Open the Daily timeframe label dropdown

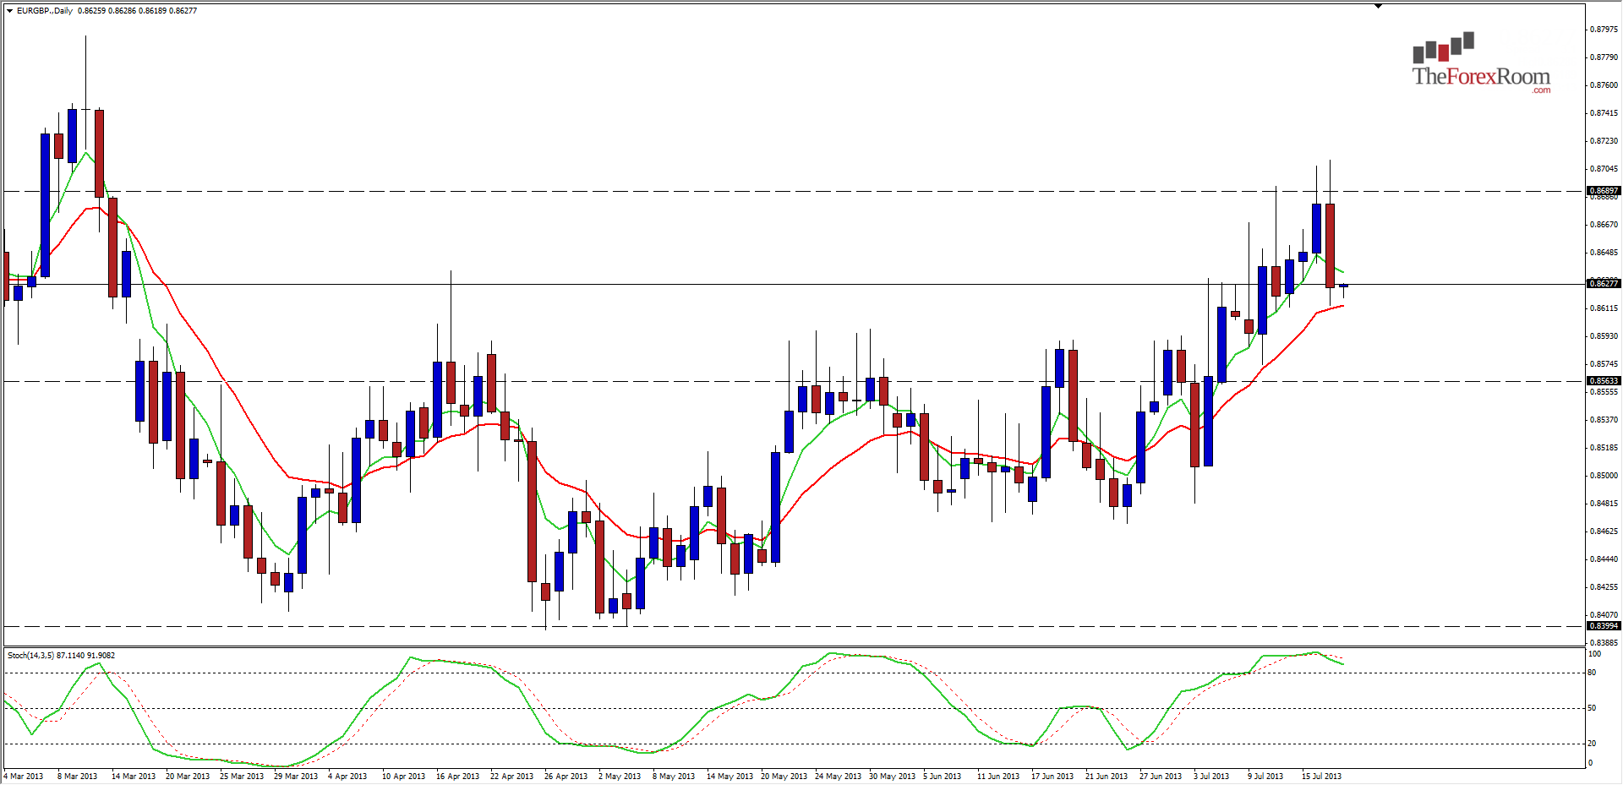tap(62, 13)
